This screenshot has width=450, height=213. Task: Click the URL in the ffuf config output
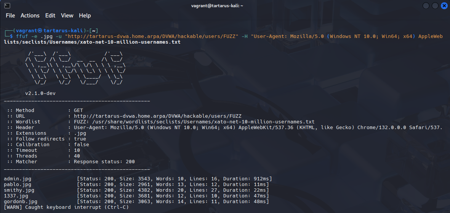pos(157,116)
